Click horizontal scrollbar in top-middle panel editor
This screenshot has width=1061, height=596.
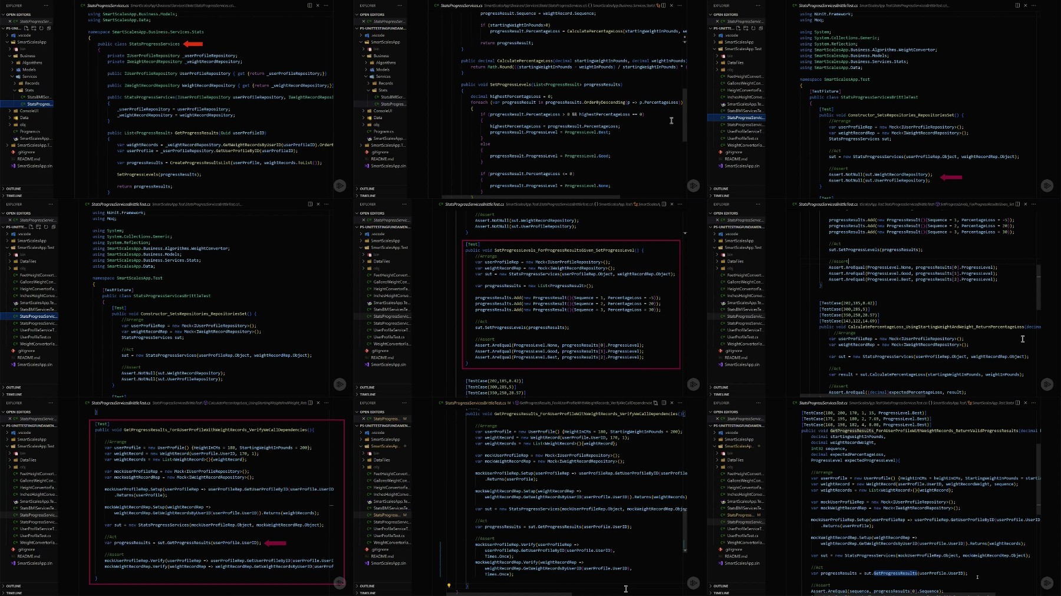530,197
